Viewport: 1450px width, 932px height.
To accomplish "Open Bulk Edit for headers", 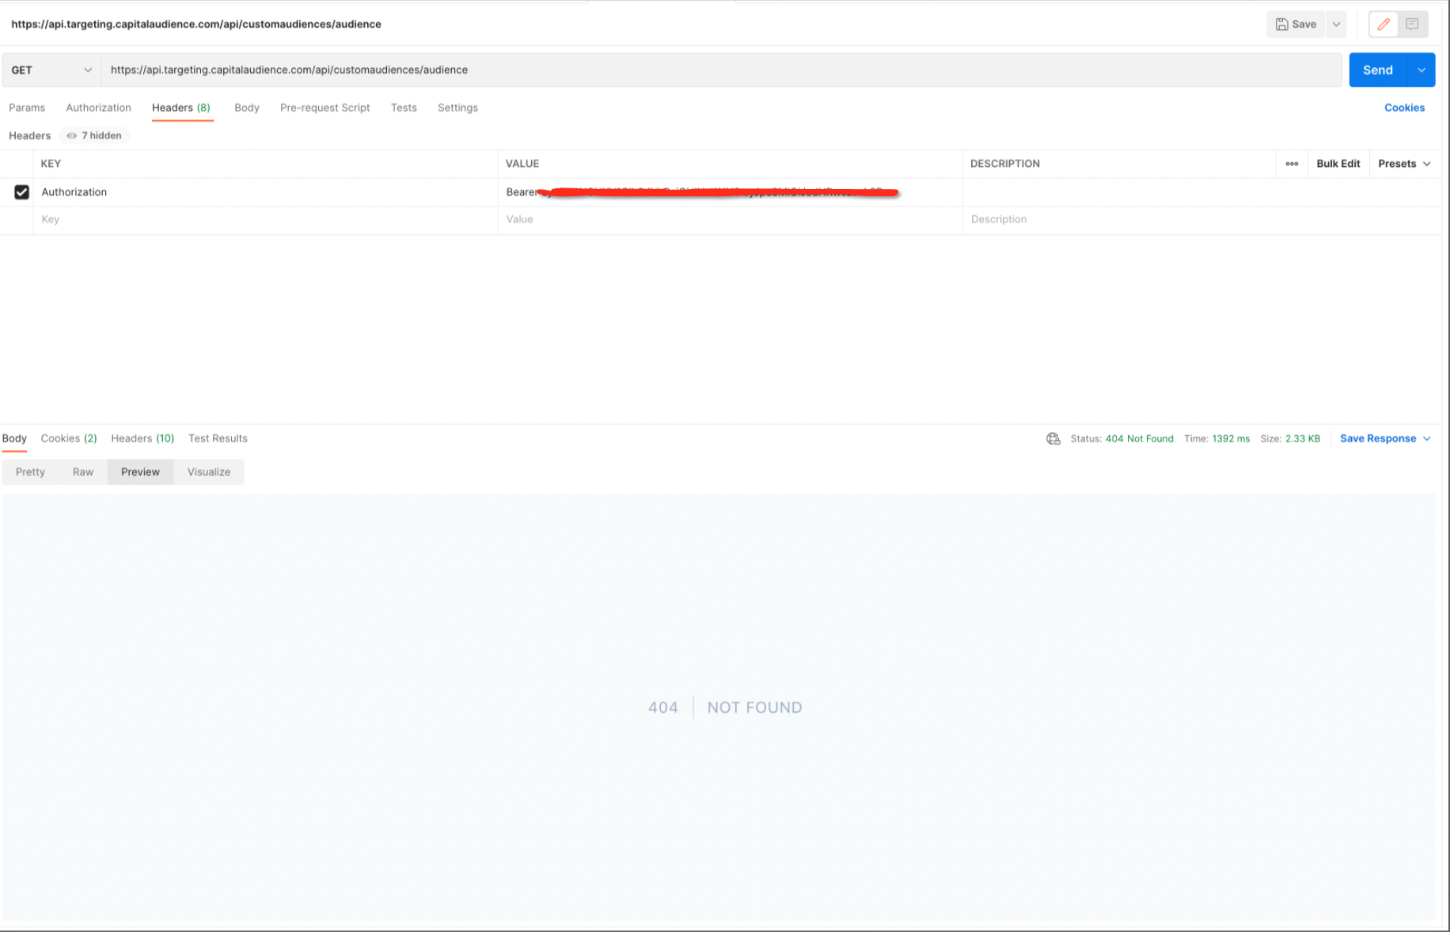I will pos(1338,164).
